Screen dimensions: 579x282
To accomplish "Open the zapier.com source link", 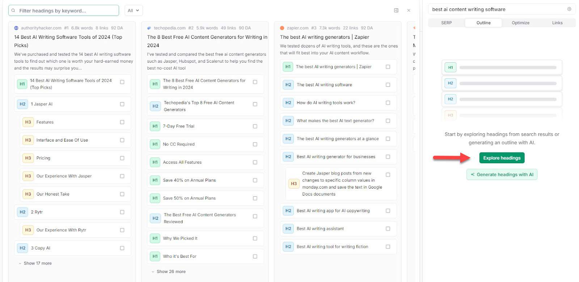I will click(297, 28).
